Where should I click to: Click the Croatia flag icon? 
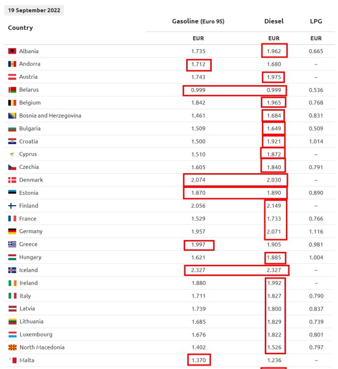coord(12,141)
